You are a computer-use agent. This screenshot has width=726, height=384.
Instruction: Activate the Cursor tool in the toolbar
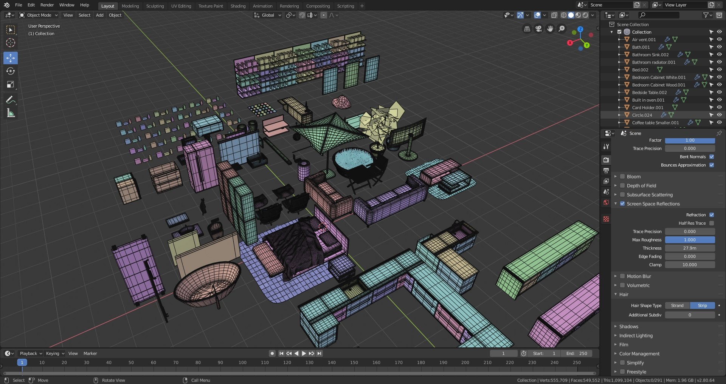[x=11, y=43]
